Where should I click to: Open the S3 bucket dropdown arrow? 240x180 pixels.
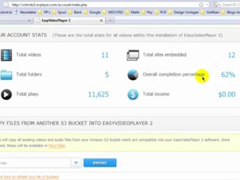coord(76,163)
